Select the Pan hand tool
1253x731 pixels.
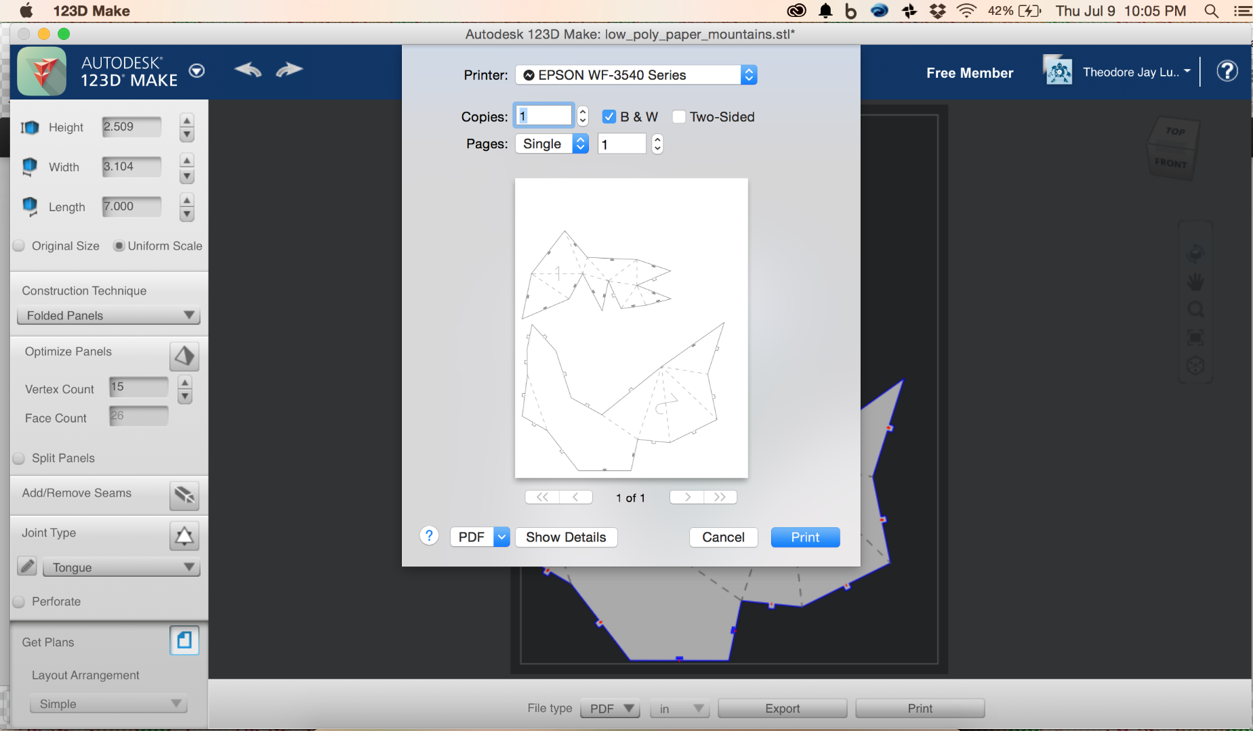click(1196, 282)
